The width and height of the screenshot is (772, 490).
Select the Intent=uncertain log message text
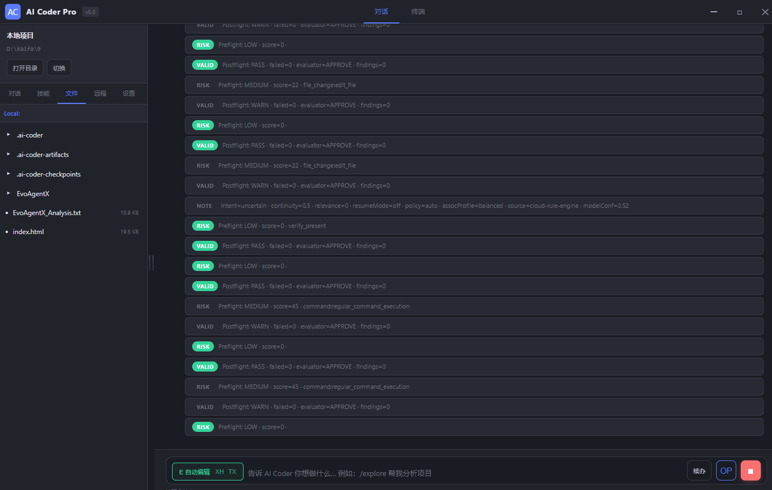point(425,206)
